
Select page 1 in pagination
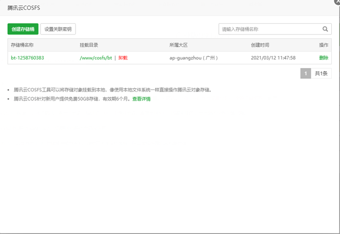point(306,73)
